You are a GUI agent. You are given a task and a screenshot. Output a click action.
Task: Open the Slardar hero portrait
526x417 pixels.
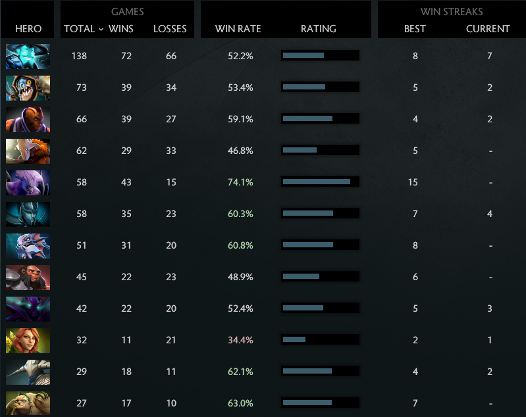pos(28,245)
